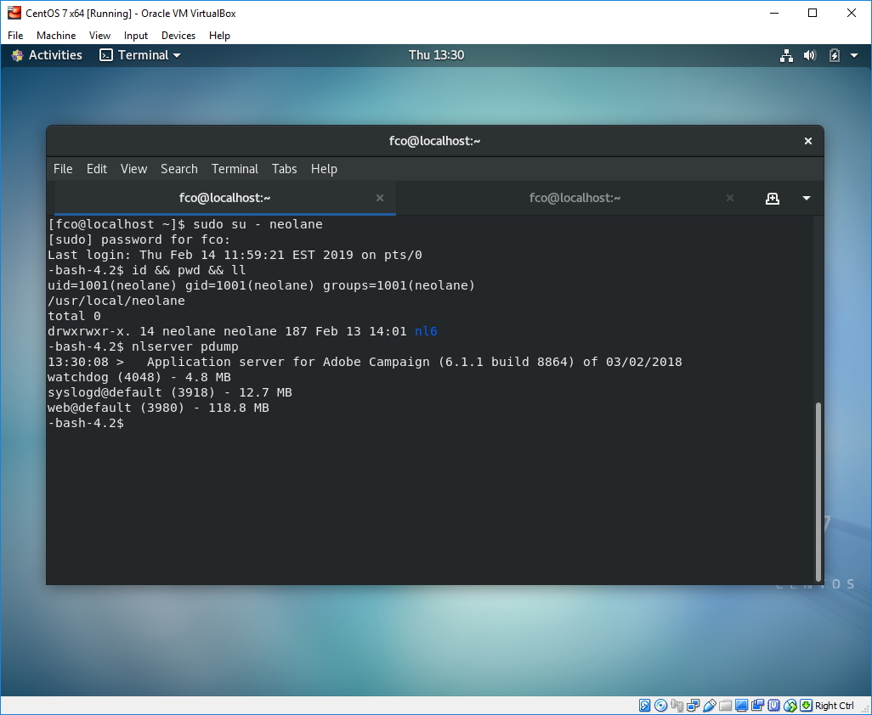
Task: Click the new terminal tab icon
Action: click(772, 198)
